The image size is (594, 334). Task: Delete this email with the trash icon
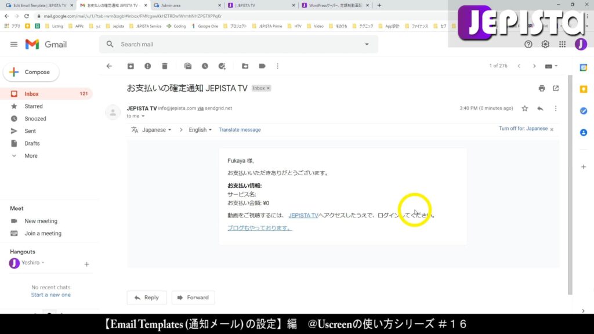[x=164, y=66]
